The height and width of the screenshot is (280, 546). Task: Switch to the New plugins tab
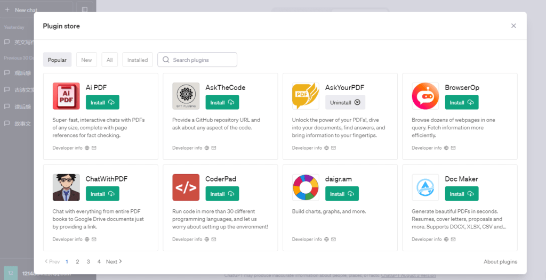point(87,60)
